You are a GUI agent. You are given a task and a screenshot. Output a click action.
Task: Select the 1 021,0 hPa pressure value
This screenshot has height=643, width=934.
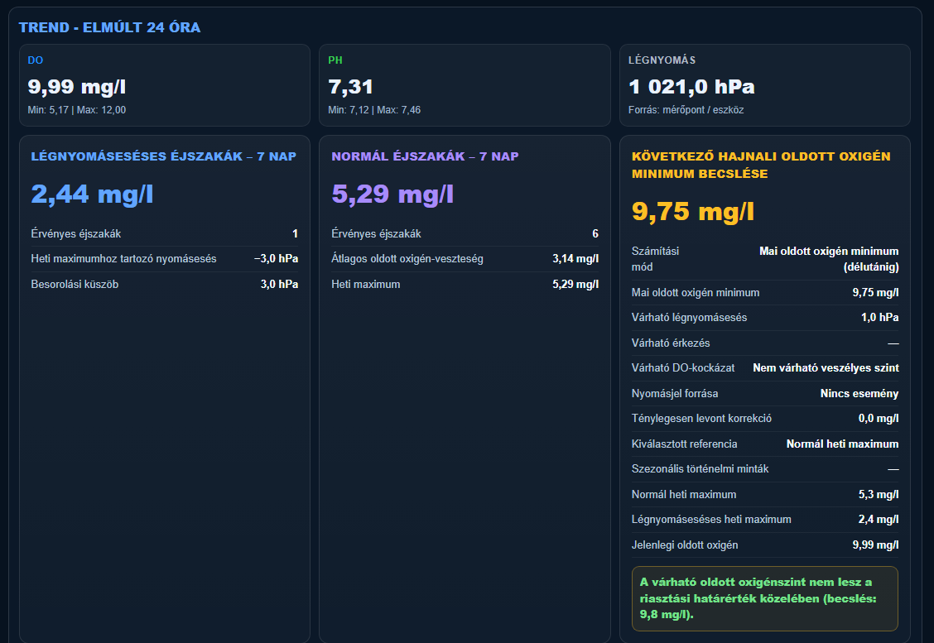(x=691, y=87)
